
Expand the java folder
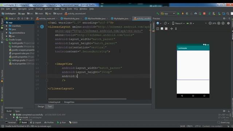pos(7,29)
